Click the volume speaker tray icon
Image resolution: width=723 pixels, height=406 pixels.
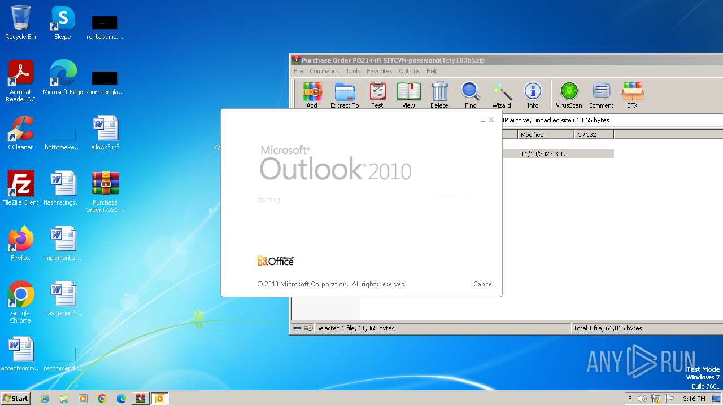click(642, 399)
